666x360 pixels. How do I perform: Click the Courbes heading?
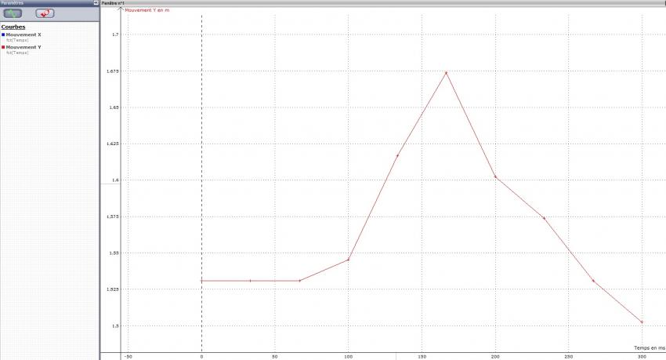[x=13, y=27]
